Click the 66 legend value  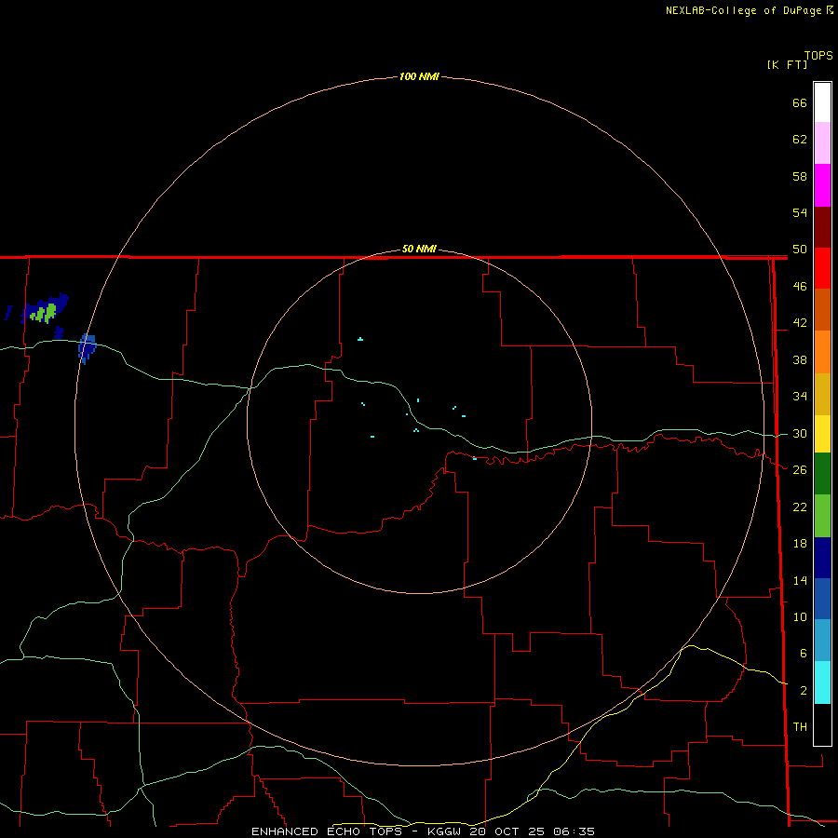pos(800,102)
